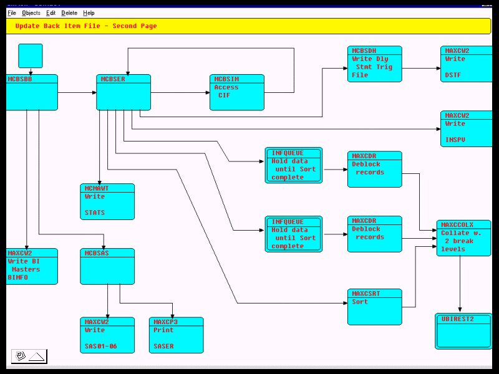Open the Help menu
Screen dimensions: 499x374
(x=89, y=13)
